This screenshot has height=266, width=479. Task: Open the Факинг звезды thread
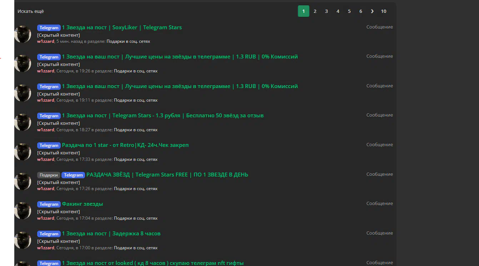pyautogui.click(x=83, y=204)
